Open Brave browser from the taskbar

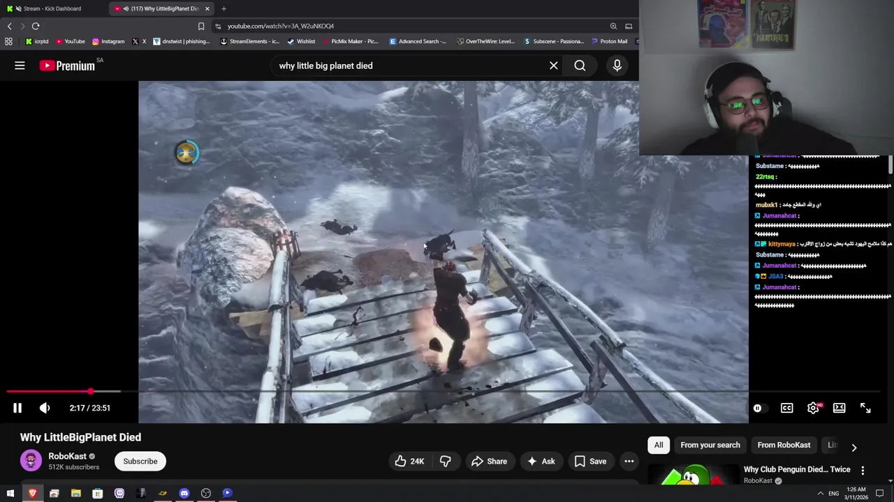click(32, 493)
